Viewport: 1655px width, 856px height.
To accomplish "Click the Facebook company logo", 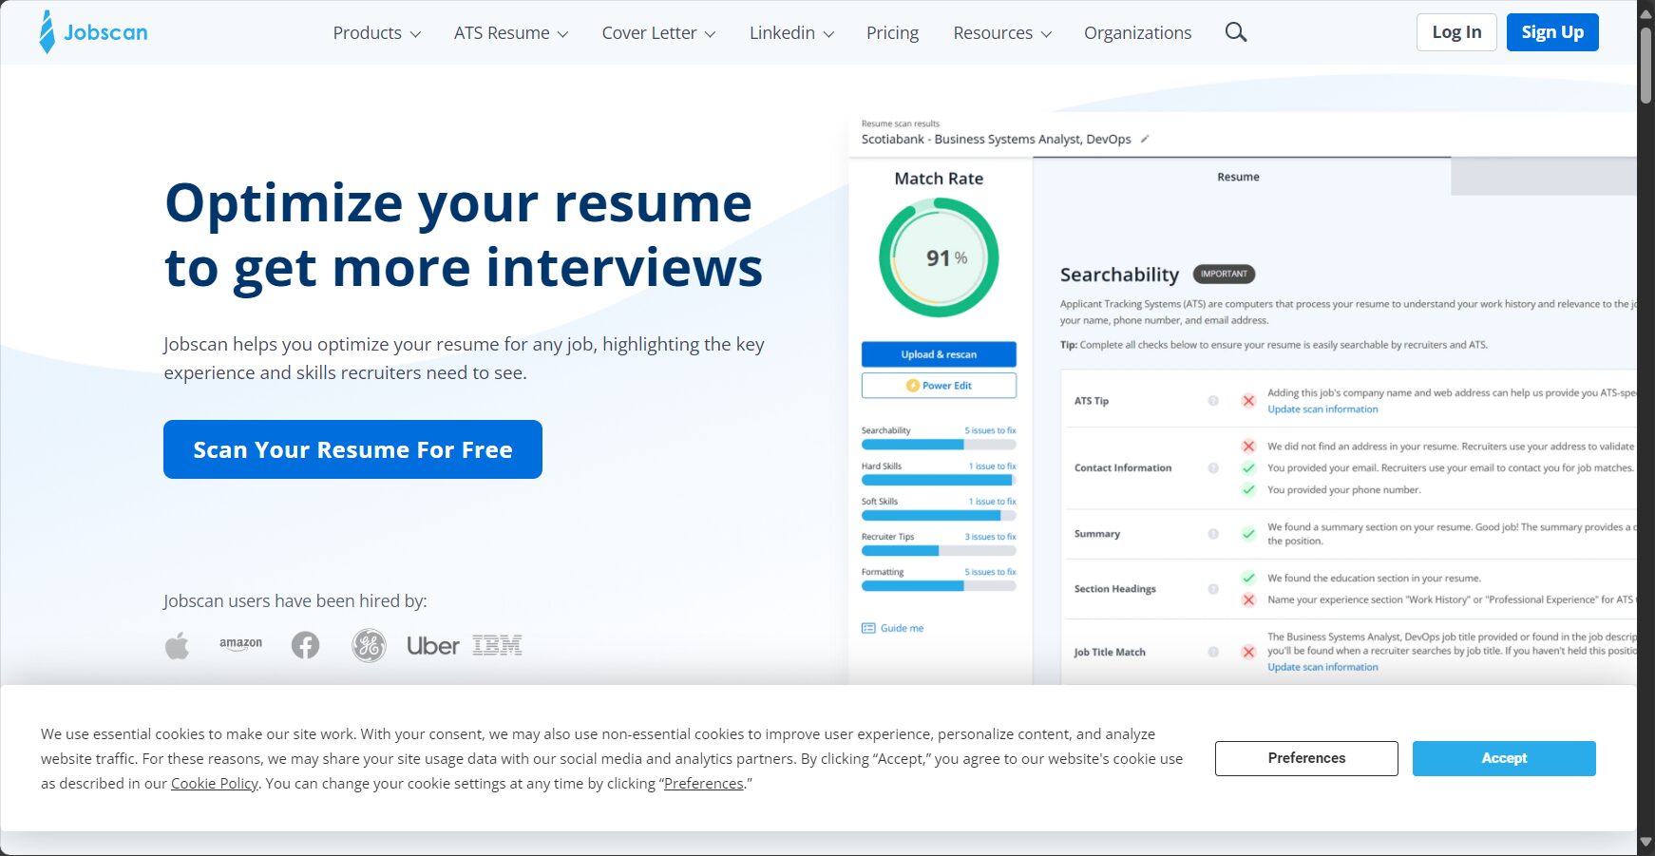I will coord(305,646).
